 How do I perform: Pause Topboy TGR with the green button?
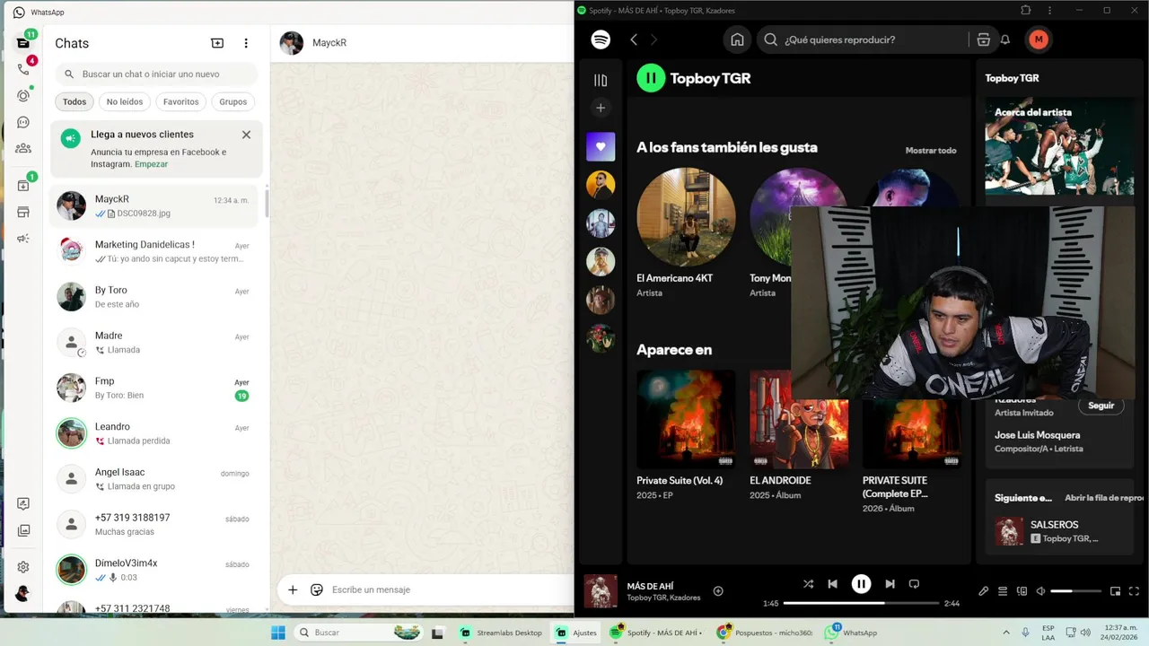[651, 78]
